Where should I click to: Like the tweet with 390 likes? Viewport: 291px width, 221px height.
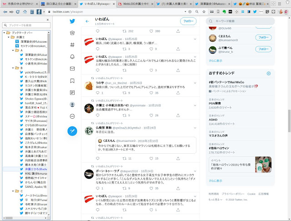pyautogui.click(x=151, y=31)
